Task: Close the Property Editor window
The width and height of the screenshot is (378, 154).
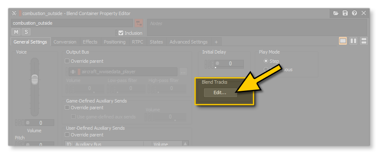Action: tap(364, 13)
